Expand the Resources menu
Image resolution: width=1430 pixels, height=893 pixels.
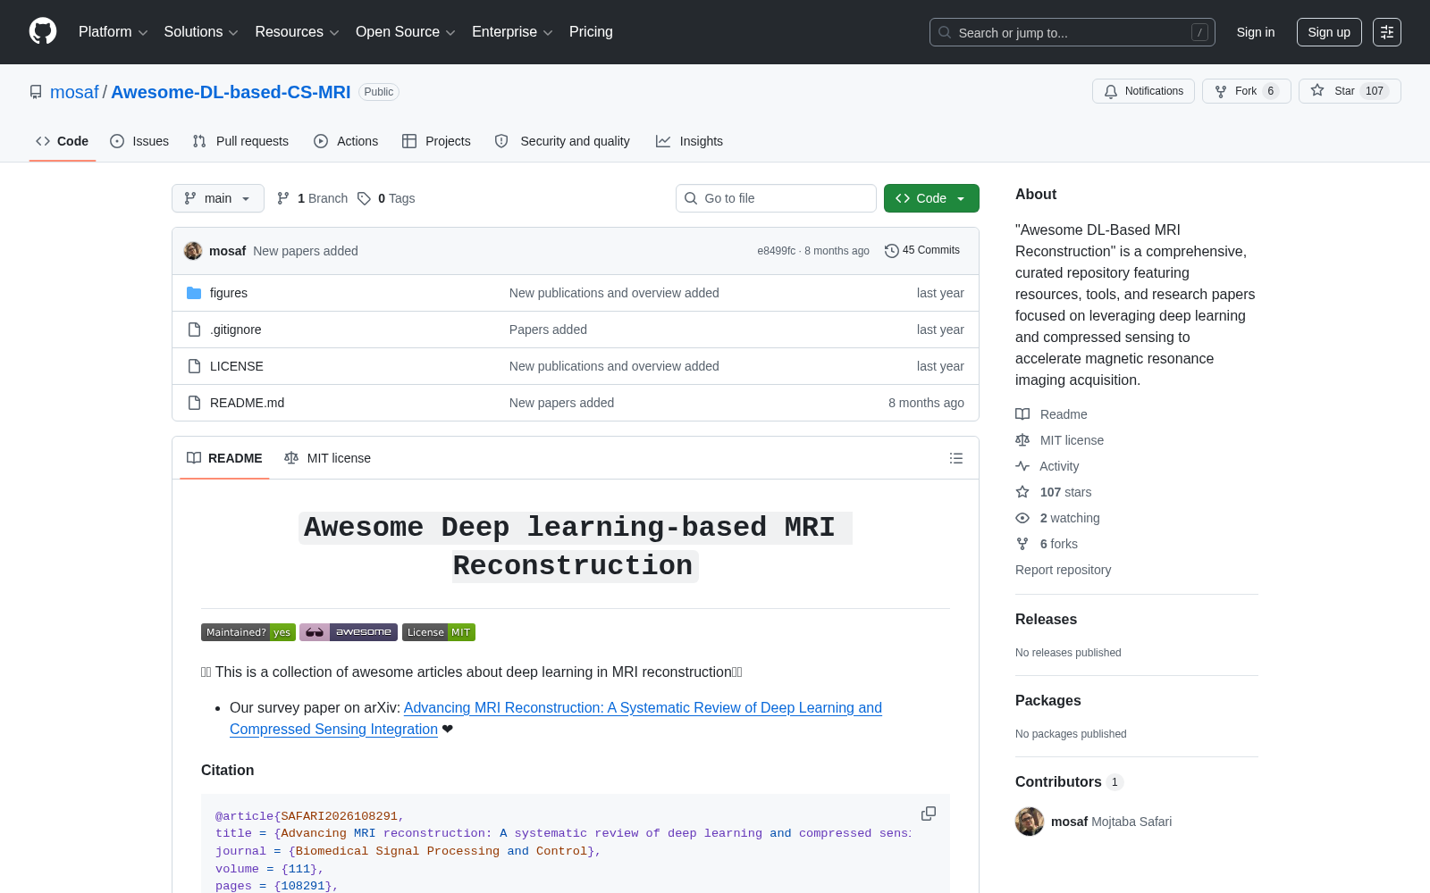[297, 32]
